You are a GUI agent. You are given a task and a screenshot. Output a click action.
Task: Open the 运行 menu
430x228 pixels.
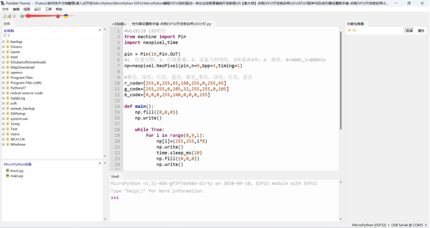click(x=37, y=9)
